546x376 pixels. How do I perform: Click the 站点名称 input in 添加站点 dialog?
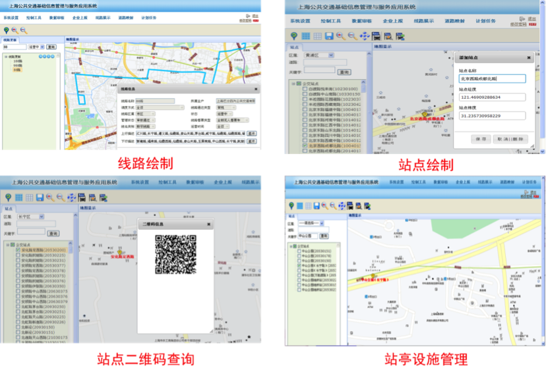492,78
